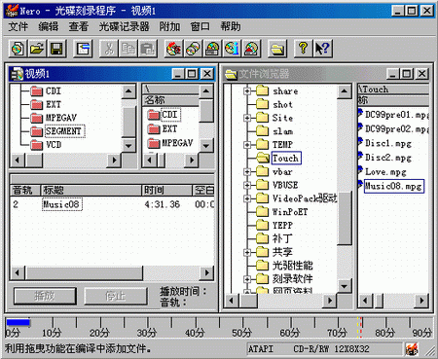
Task: Select the Love.mpg file
Action: 385,172
